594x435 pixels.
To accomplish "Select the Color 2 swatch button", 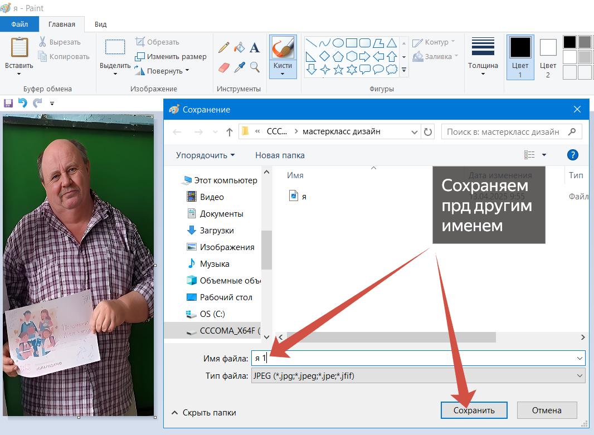I will 548,57.
